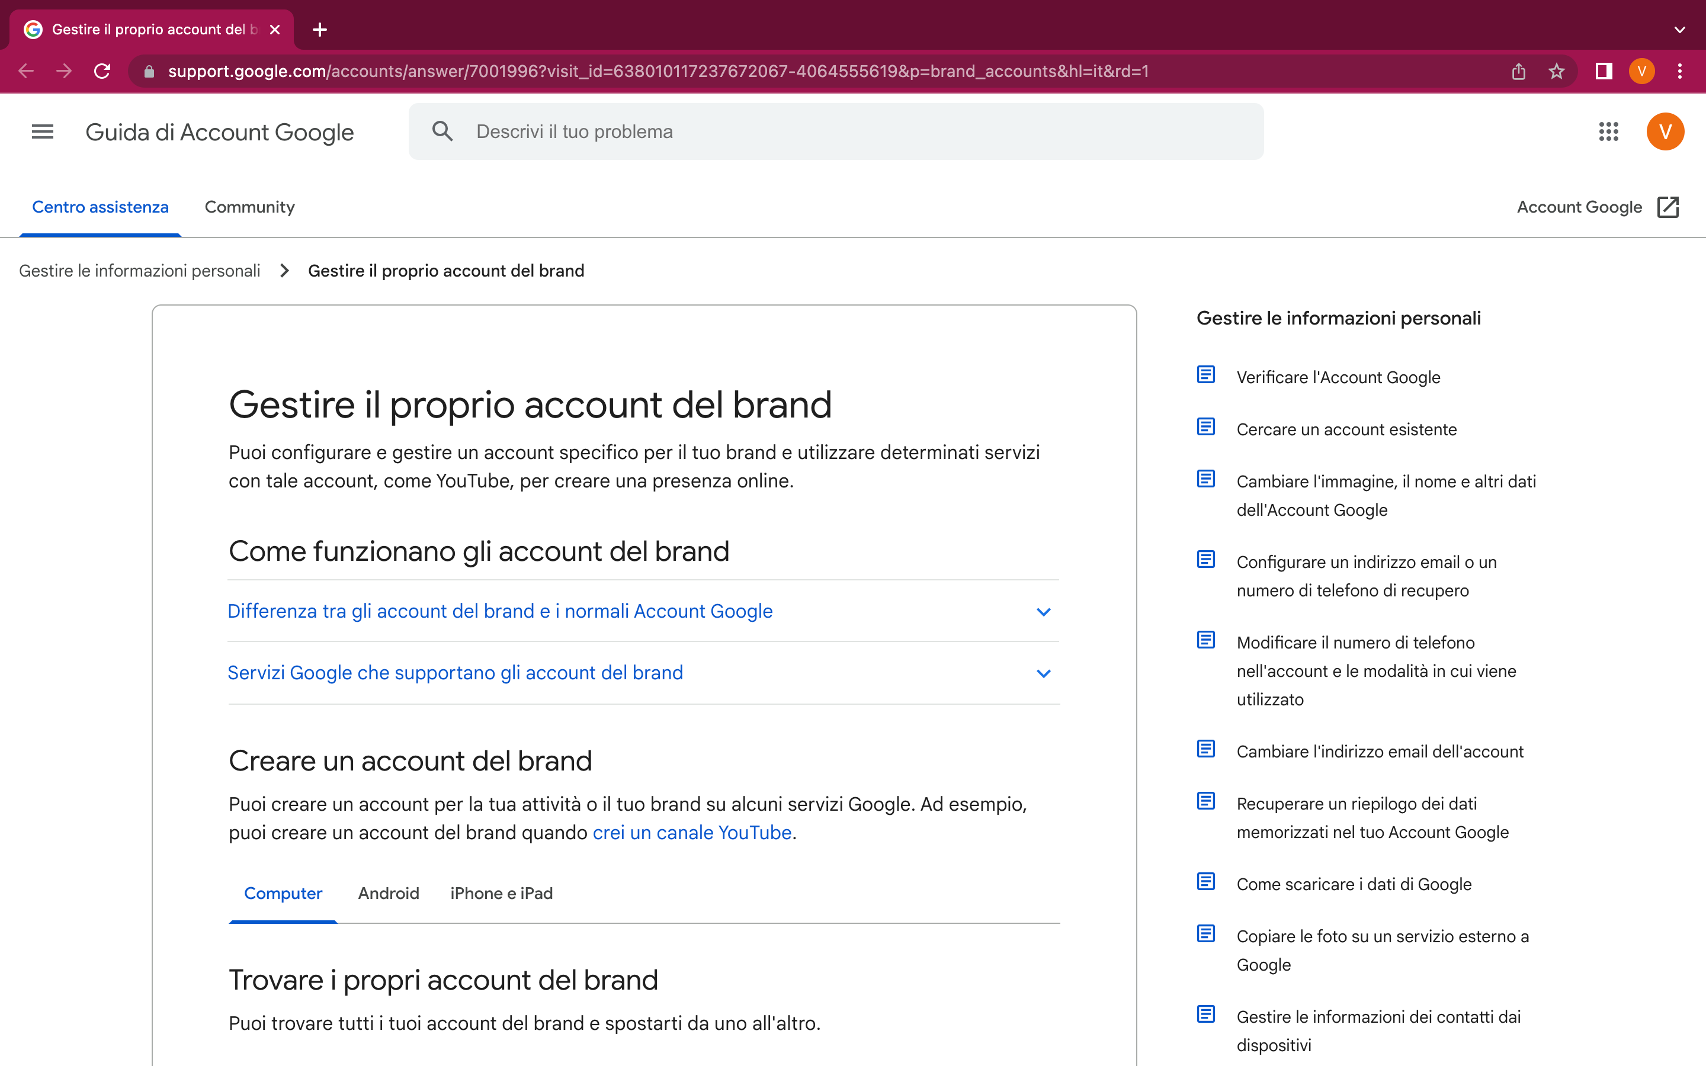Click the share page icon in address bar
1706x1066 pixels.
click(x=1518, y=71)
